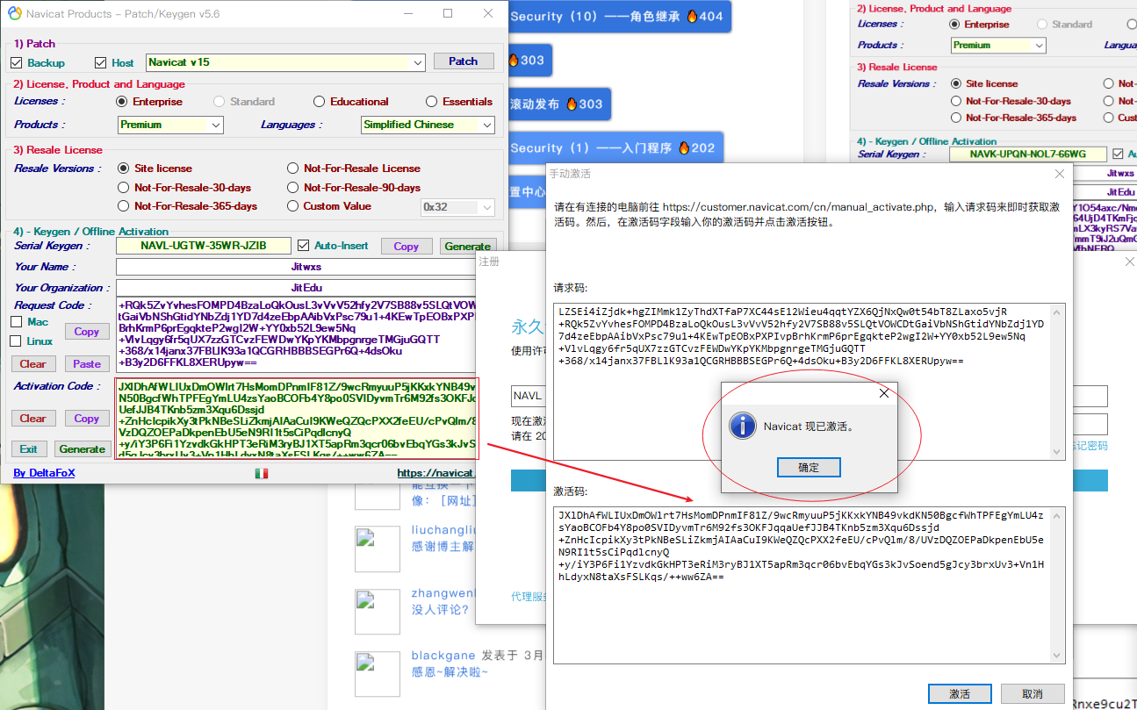Click the Exit button
Viewport: 1137px width, 710px height.
pyautogui.click(x=29, y=449)
